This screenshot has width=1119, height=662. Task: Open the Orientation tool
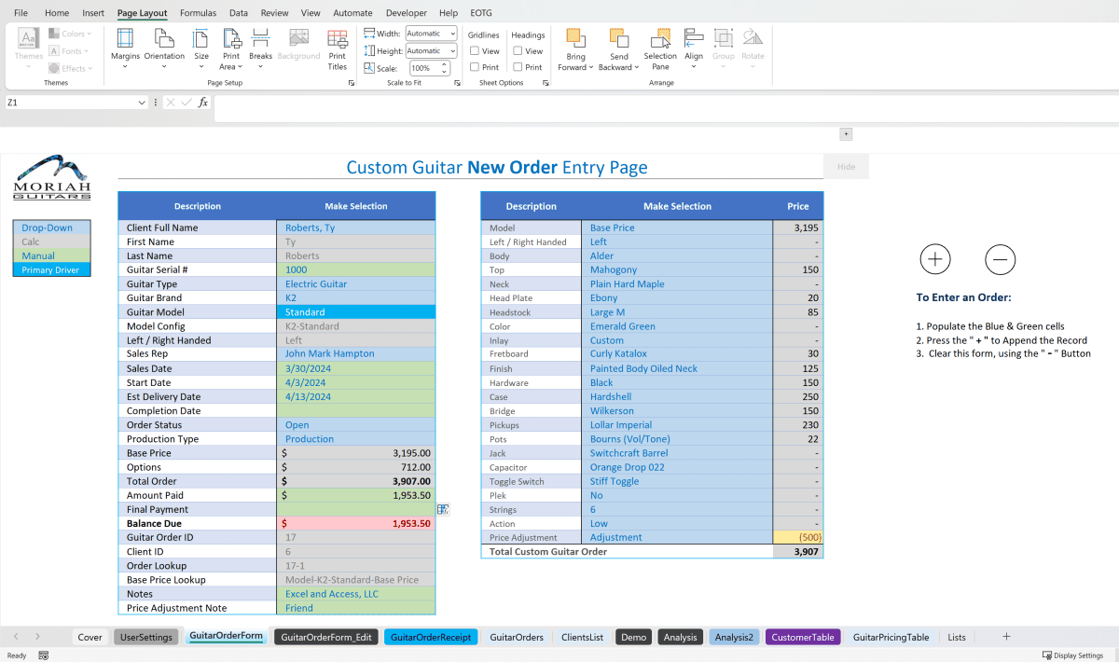click(x=164, y=47)
